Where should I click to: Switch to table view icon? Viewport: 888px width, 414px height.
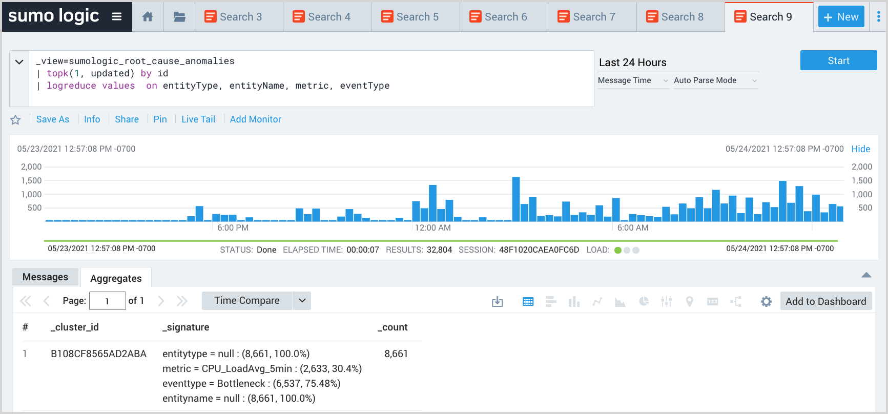[528, 302]
